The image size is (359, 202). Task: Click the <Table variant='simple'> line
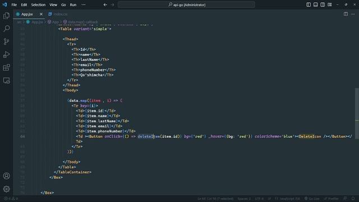[x=85, y=29]
